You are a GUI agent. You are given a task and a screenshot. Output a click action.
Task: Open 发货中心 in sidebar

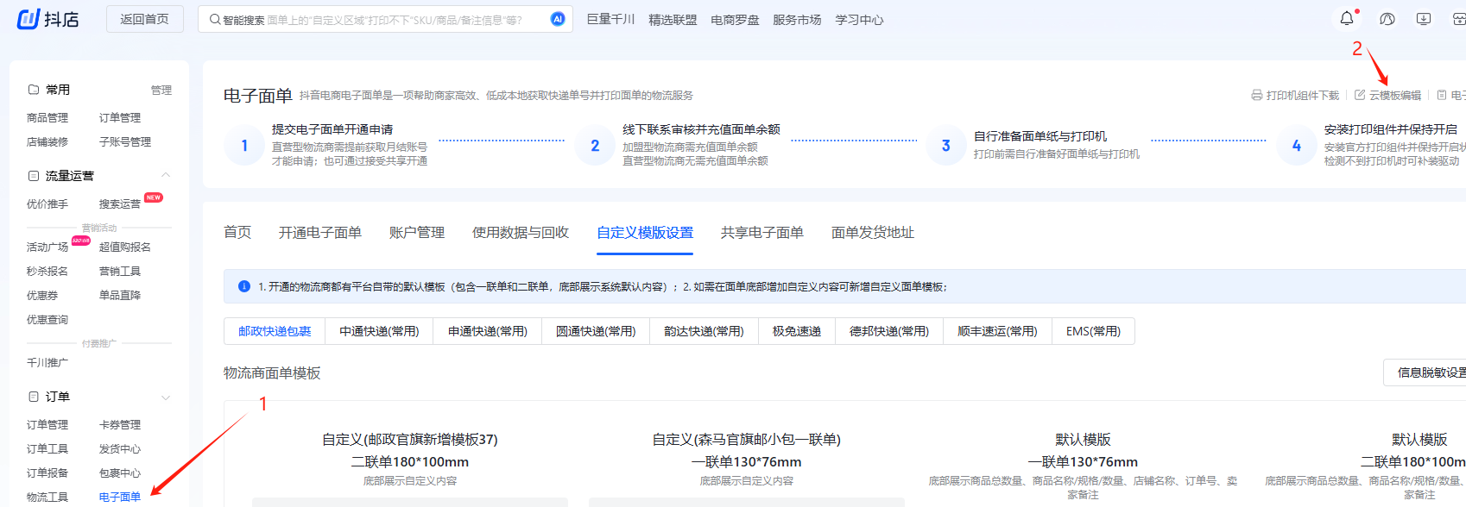pyautogui.click(x=120, y=448)
